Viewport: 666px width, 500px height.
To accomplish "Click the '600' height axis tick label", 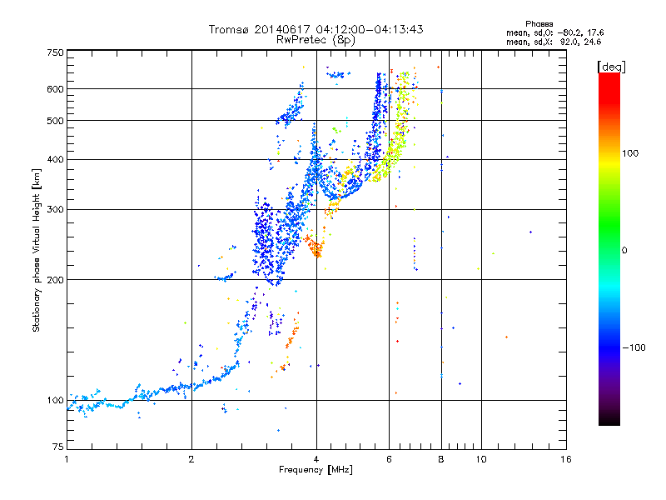I will 55,89.
